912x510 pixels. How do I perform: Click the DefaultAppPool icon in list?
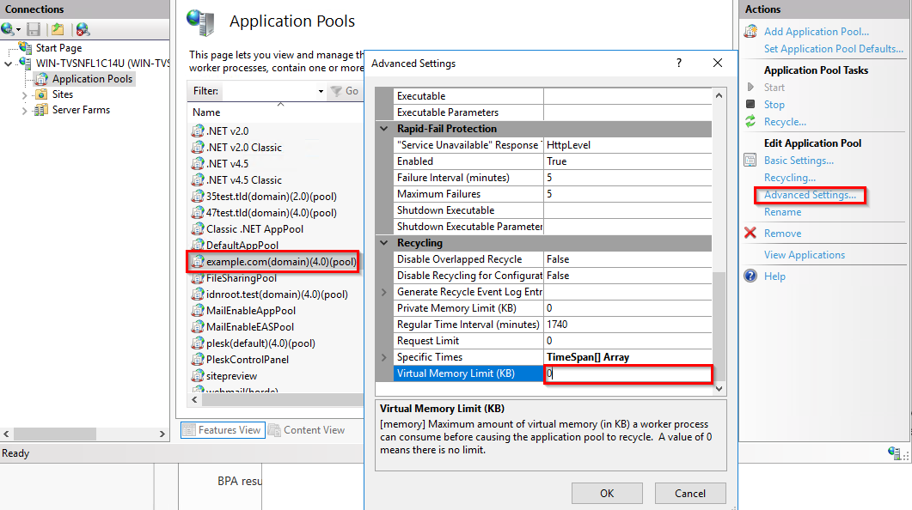tap(198, 246)
